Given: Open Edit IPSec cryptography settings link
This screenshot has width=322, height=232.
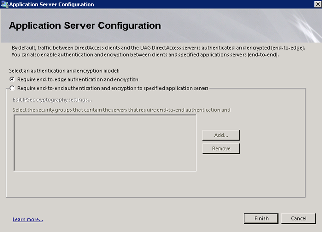Looking at the screenshot, I should point(52,100).
